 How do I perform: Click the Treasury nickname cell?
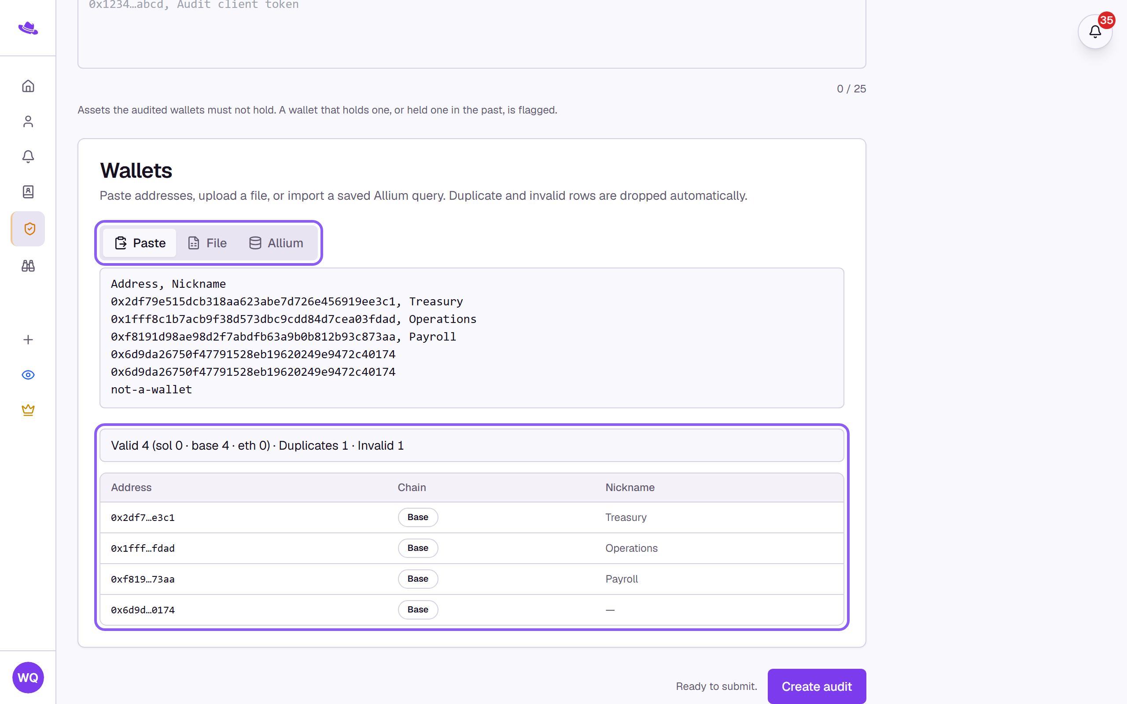coord(626,517)
